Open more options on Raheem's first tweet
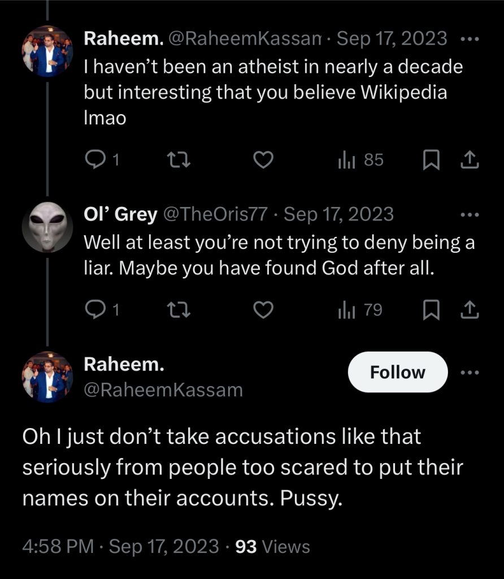The height and width of the screenshot is (579, 504). coord(470,40)
